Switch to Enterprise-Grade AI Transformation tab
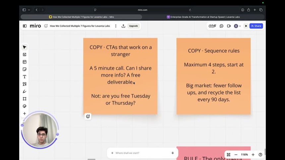This screenshot has height=160, width=285. pyautogui.click(x=203, y=17)
